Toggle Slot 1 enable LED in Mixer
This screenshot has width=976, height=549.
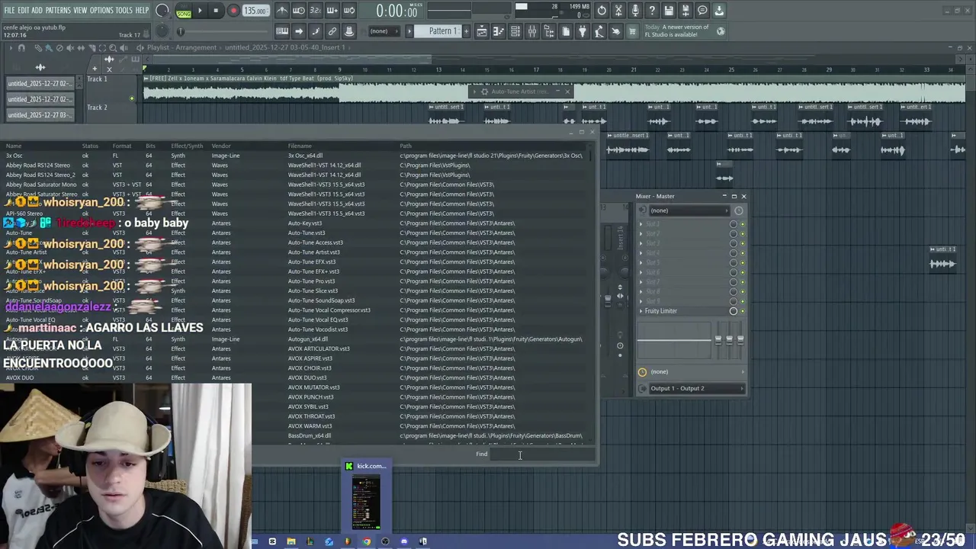click(743, 224)
